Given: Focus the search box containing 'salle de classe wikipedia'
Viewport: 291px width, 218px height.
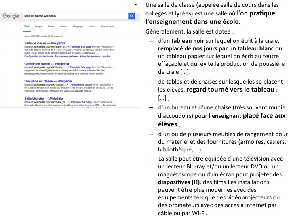Looking at the screenshot, I should tap(75, 16).
